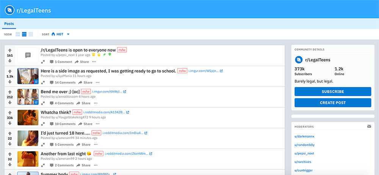Expand the u/pepsi_next post preview

tap(43, 62)
